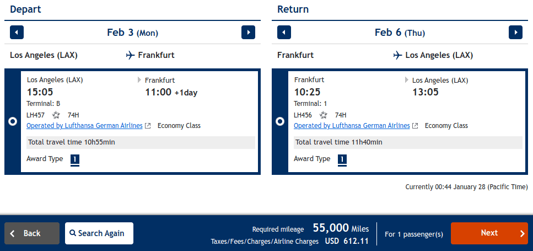
Task: Open Award Type 1 on return flight
Action: click(342, 160)
